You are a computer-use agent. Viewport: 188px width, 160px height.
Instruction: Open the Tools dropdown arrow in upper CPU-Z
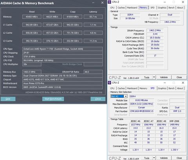pos(154,77)
